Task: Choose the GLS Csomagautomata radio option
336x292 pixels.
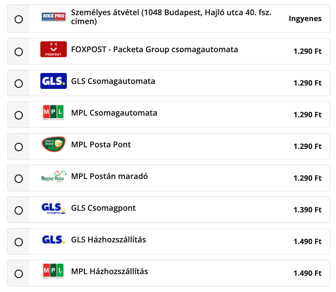Action: click(x=19, y=84)
